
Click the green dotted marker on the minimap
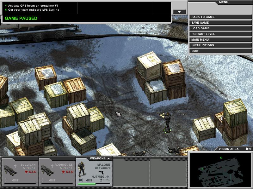202,169
